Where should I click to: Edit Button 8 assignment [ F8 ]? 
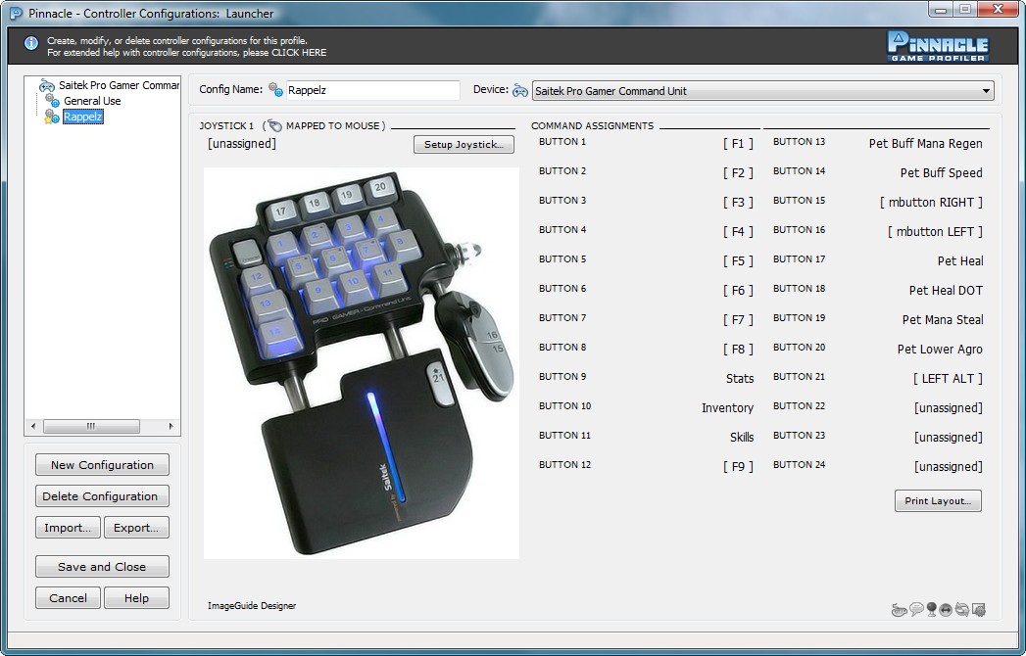point(738,350)
